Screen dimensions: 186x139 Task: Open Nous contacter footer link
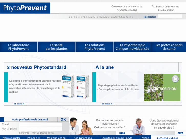[x=12, y=138]
